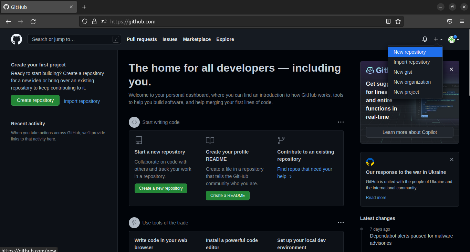Dismiss the Copilot promo card
Image resolution: width=470 pixels, height=252 pixels.
(451, 69)
